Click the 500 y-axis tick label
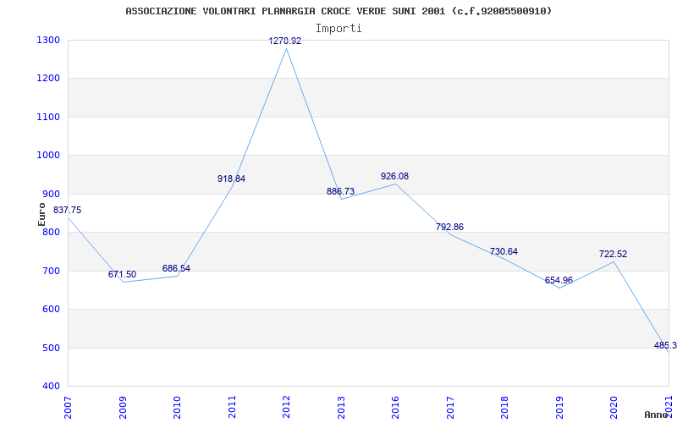The height and width of the screenshot is (423, 677). [53, 348]
